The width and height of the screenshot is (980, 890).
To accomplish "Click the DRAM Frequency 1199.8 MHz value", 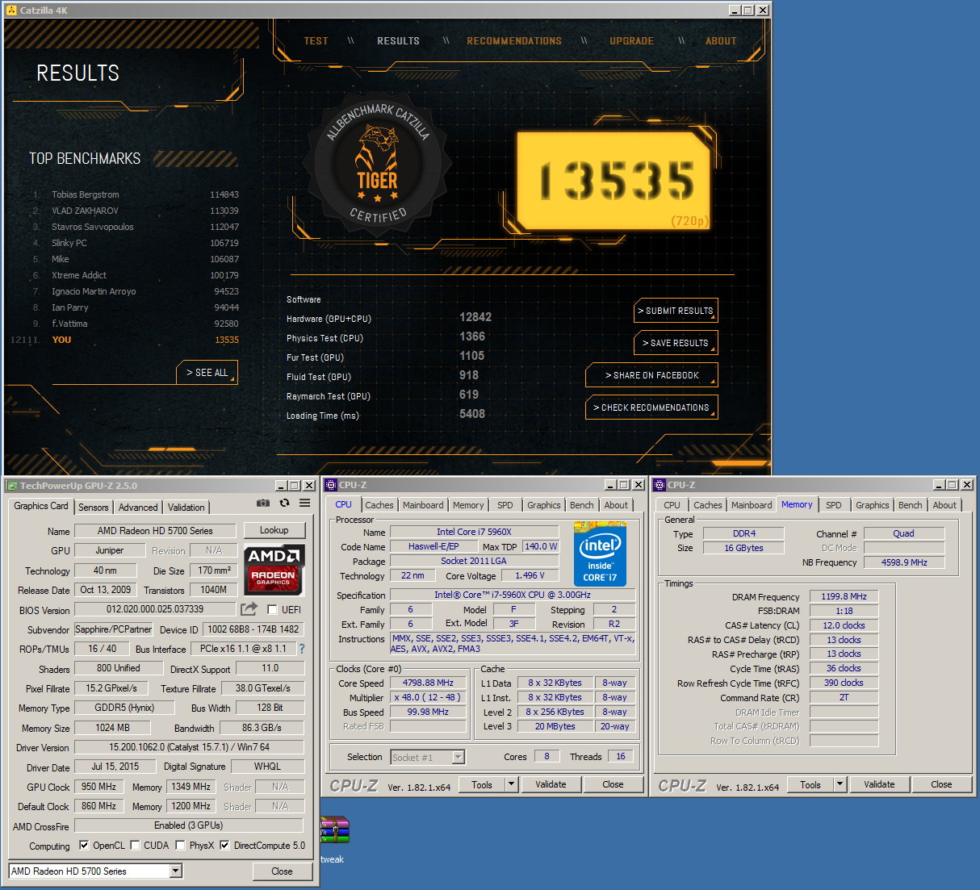I will point(844,596).
